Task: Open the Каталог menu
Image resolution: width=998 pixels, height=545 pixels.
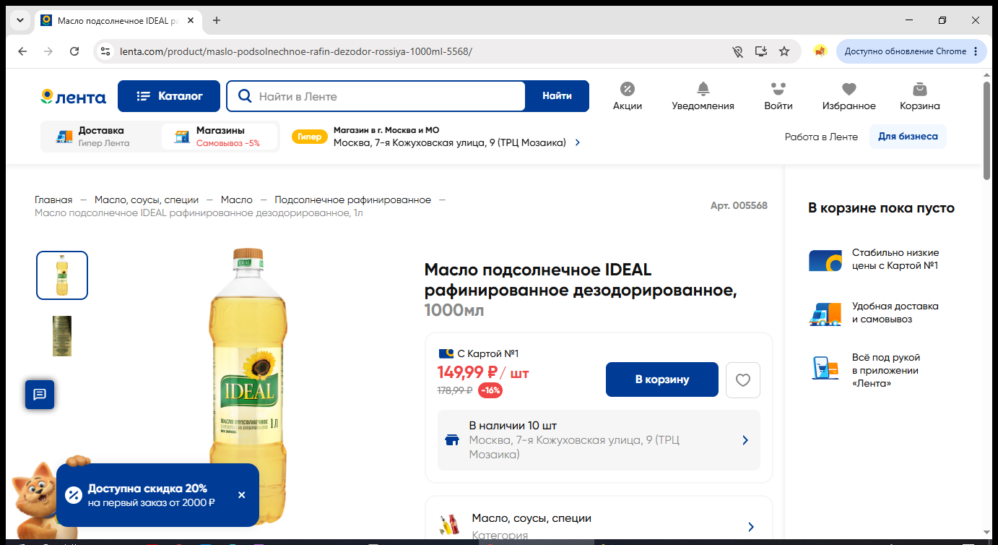Action: tap(170, 96)
